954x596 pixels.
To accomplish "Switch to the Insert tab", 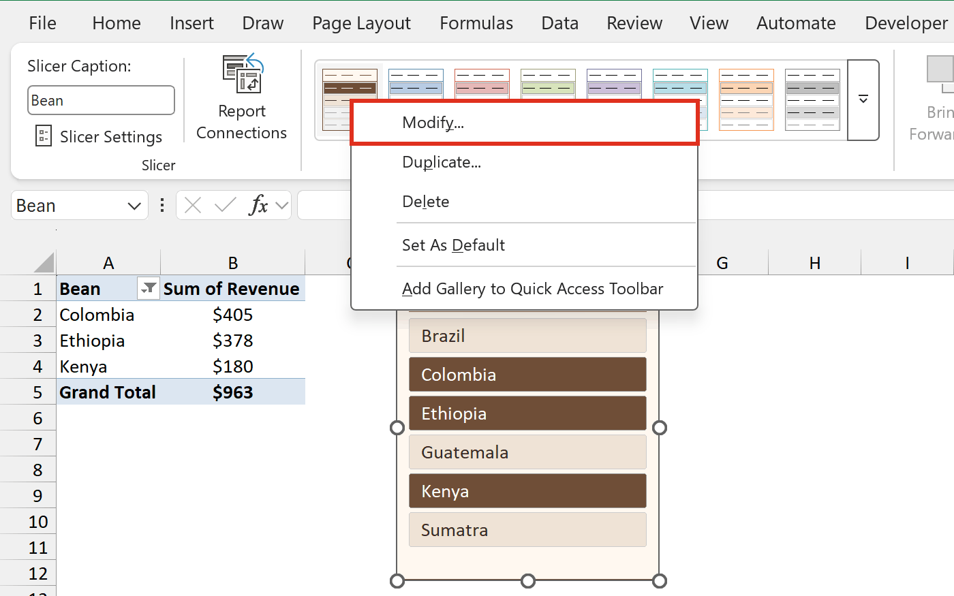I will coord(191,23).
